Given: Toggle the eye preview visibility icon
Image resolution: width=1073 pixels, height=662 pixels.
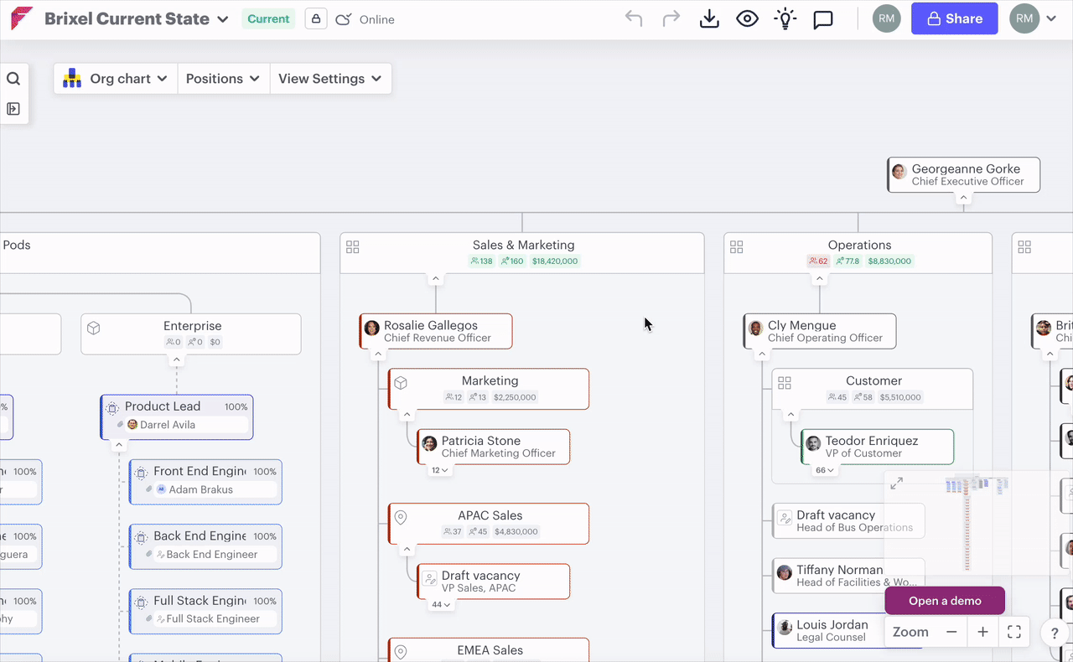Looking at the screenshot, I should [x=747, y=18].
